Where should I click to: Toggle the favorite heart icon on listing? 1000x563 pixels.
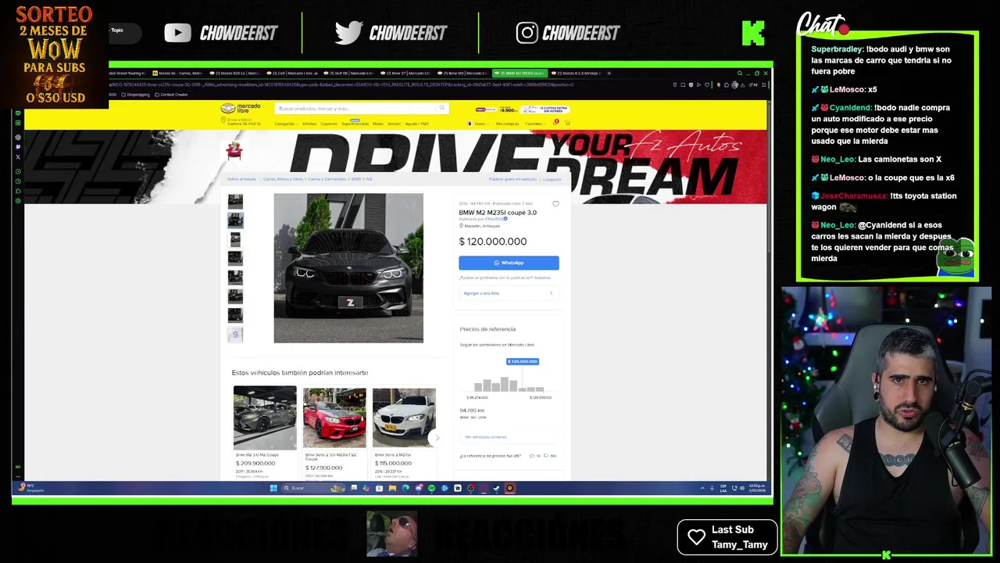click(x=555, y=204)
